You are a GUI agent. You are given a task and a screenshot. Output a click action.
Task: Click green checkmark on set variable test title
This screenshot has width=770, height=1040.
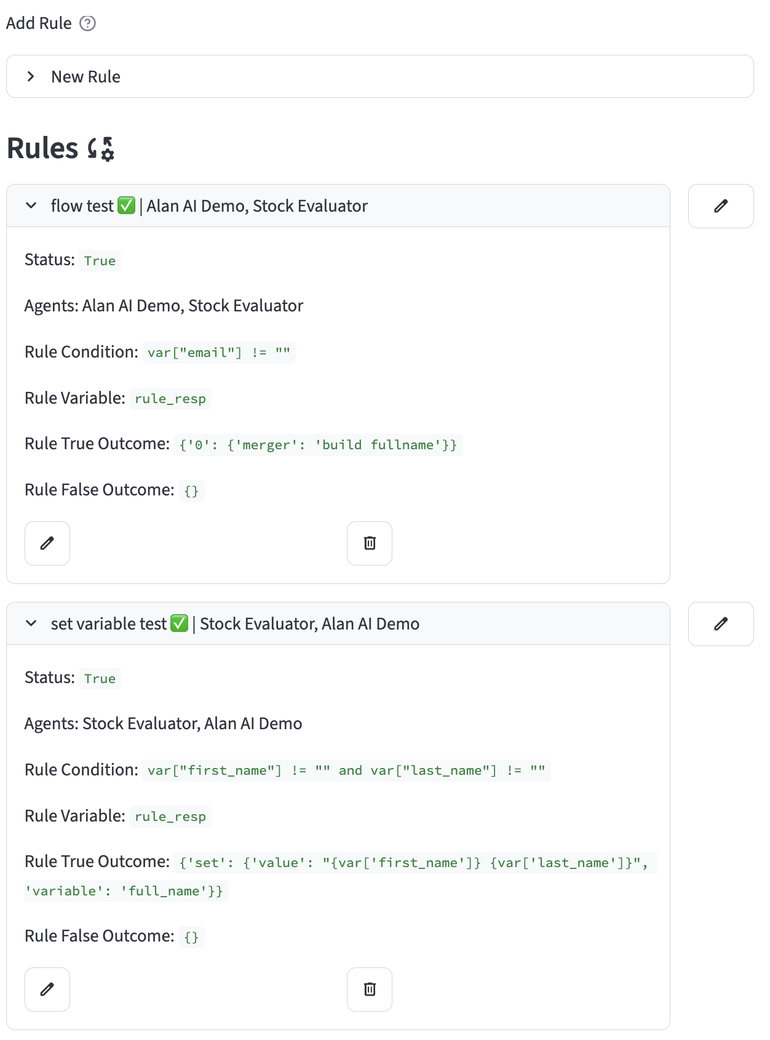click(x=179, y=623)
